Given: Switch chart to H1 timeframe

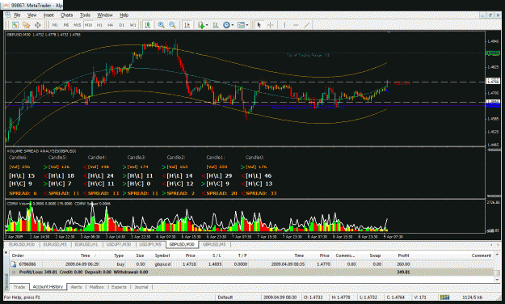Looking at the screenshot, I should 99,25.
